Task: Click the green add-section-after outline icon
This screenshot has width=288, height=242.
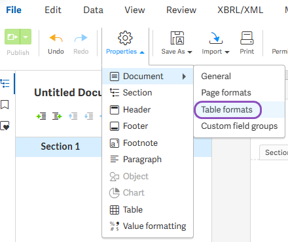Action: point(57,116)
